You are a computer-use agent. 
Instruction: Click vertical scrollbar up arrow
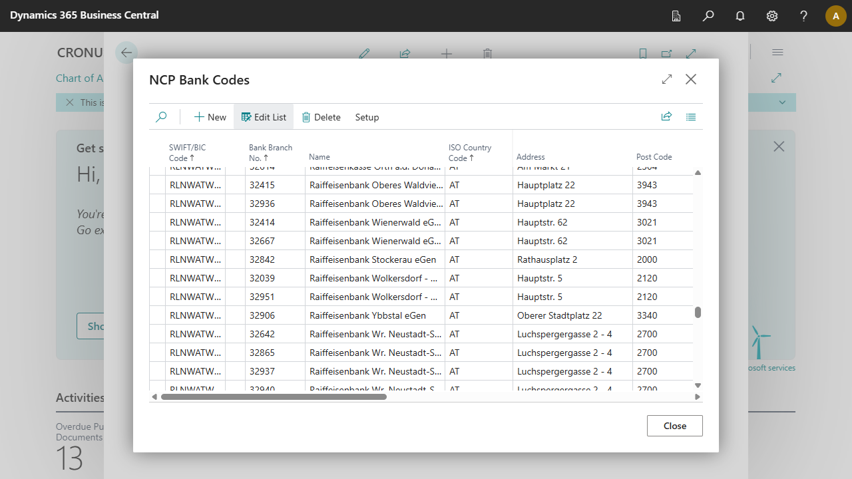click(x=698, y=173)
